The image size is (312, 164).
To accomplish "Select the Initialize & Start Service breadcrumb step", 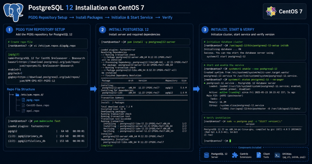I will pos(132,17).
